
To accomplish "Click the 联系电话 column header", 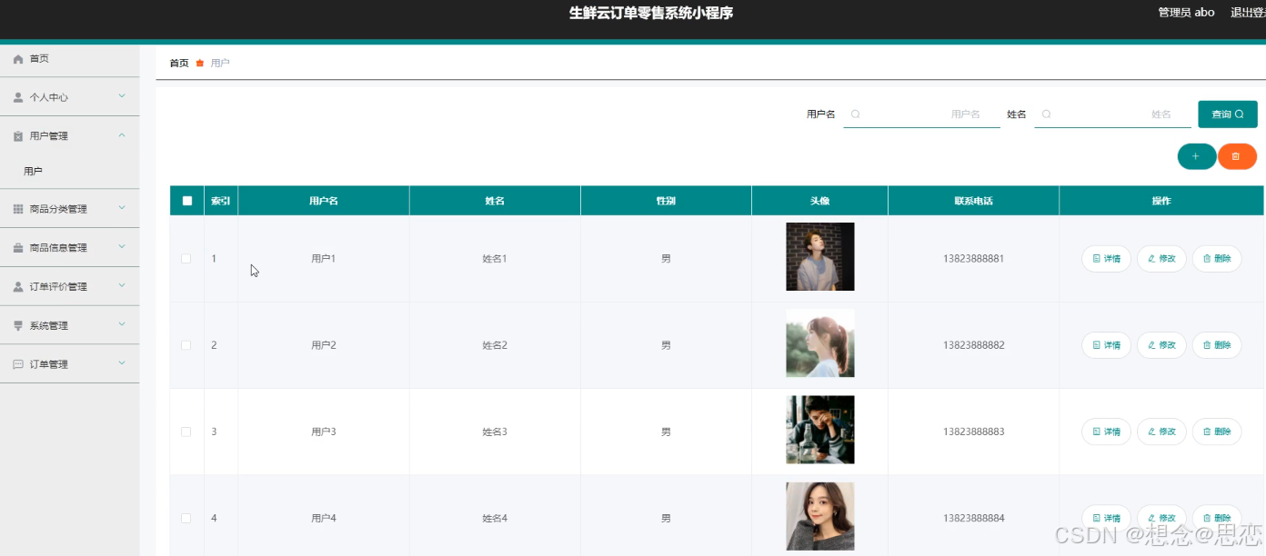I will (973, 201).
